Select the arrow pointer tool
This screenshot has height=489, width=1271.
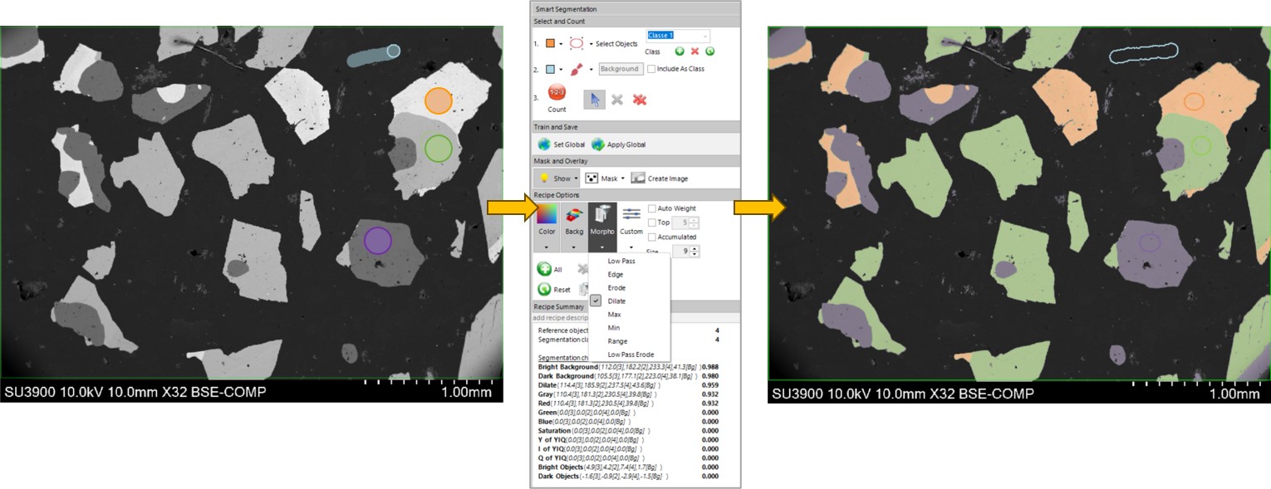click(x=593, y=99)
